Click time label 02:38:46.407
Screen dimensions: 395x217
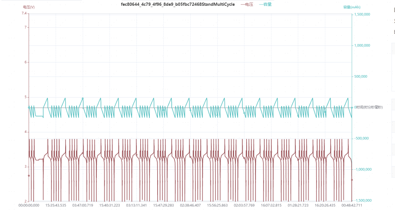(190, 205)
